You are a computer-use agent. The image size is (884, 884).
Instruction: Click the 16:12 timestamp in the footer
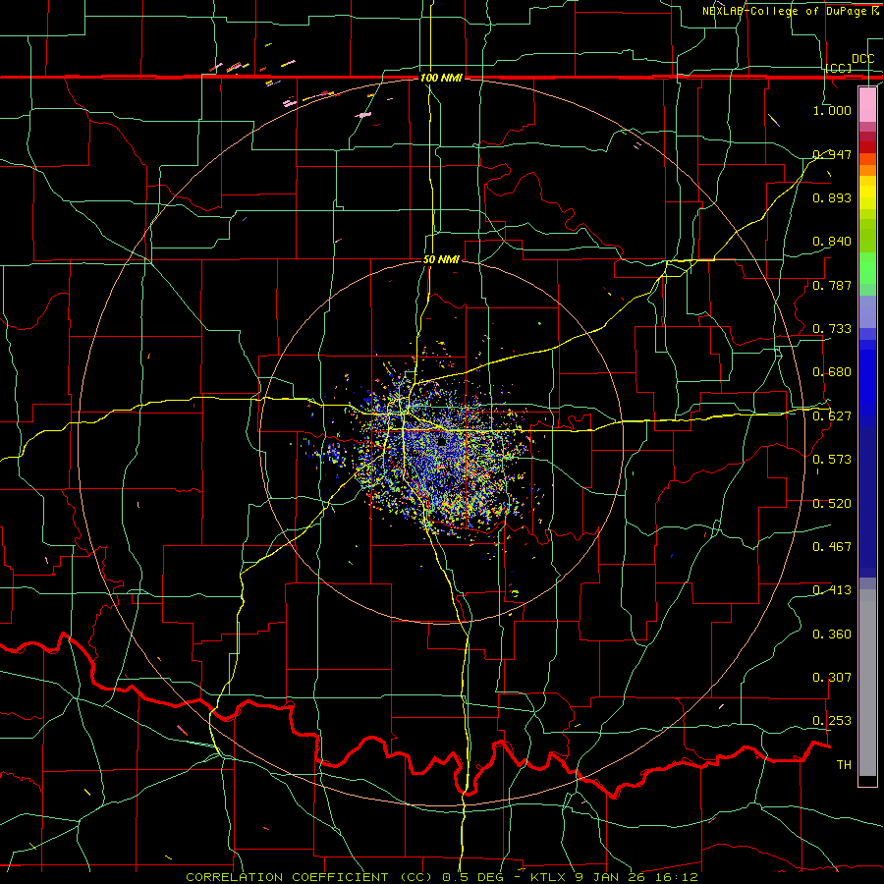click(x=677, y=877)
